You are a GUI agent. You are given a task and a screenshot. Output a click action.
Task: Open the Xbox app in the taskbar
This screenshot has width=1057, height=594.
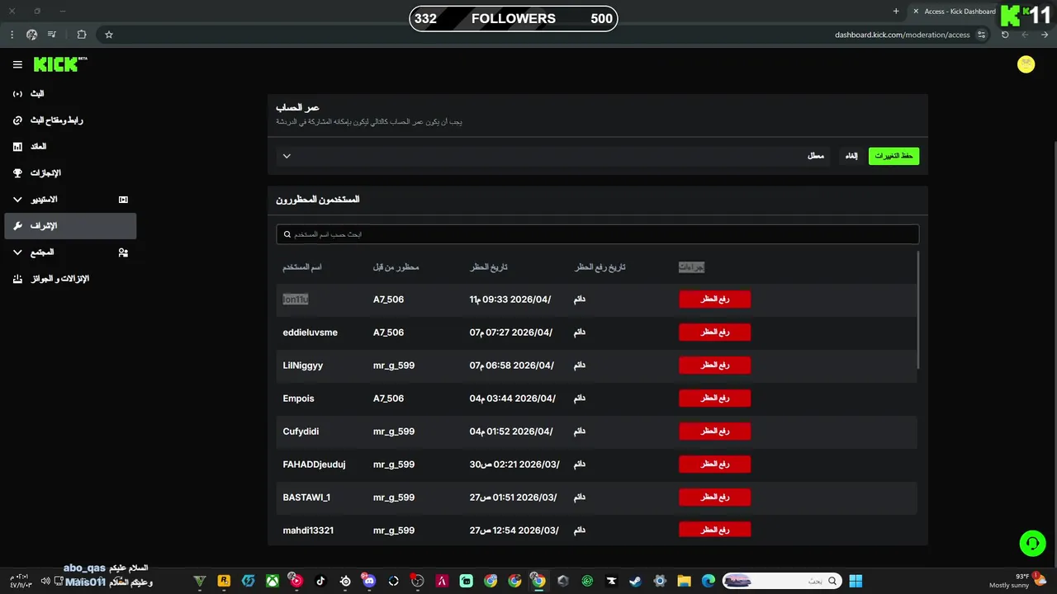pos(272,581)
